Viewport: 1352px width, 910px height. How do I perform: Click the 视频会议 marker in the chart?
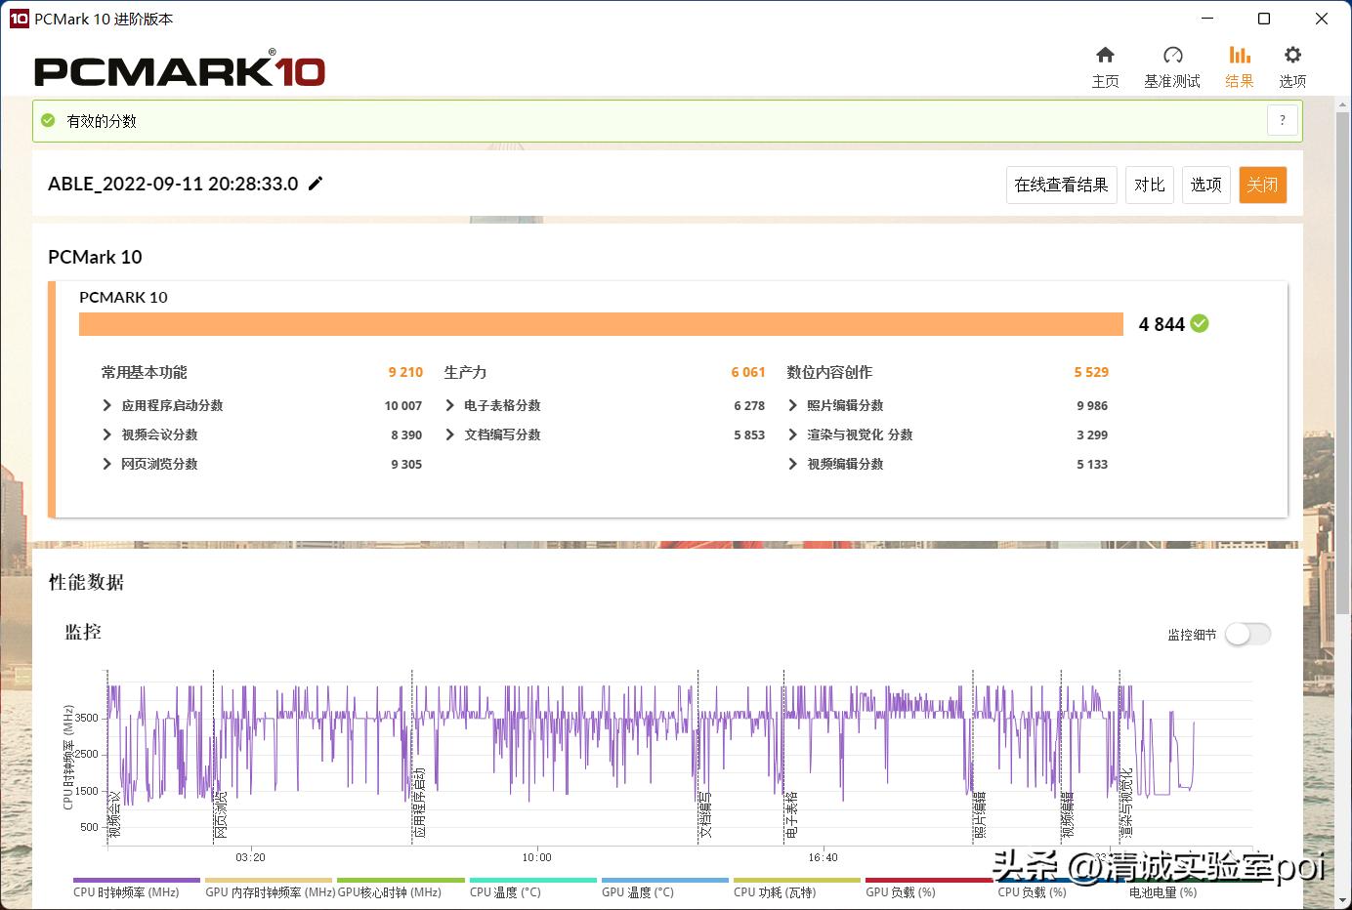pos(114,814)
